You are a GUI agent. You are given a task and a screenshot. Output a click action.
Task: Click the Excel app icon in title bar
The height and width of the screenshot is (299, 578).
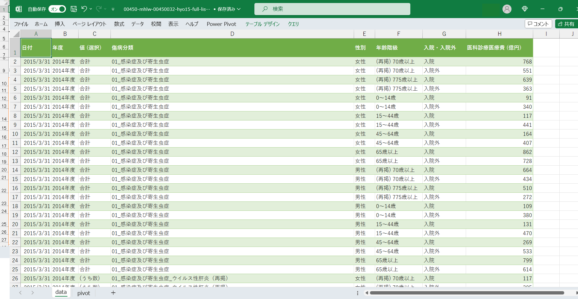coord(19,9)
